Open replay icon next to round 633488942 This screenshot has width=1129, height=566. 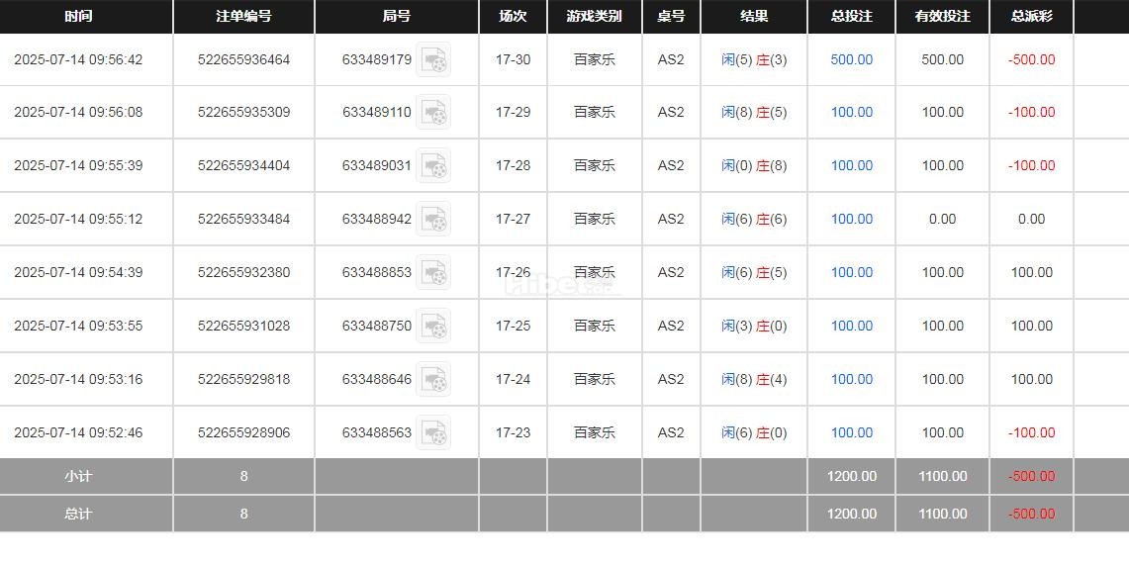tap(433, 220)
